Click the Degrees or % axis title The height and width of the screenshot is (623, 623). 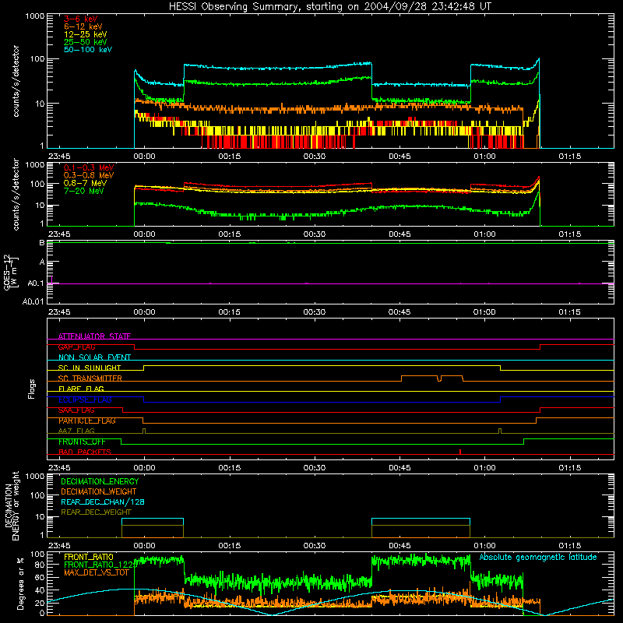click(20, 583)
